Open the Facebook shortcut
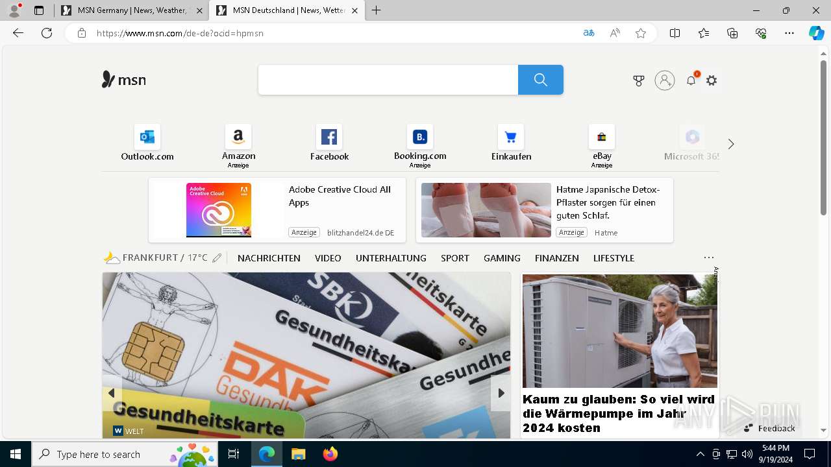 329,143
